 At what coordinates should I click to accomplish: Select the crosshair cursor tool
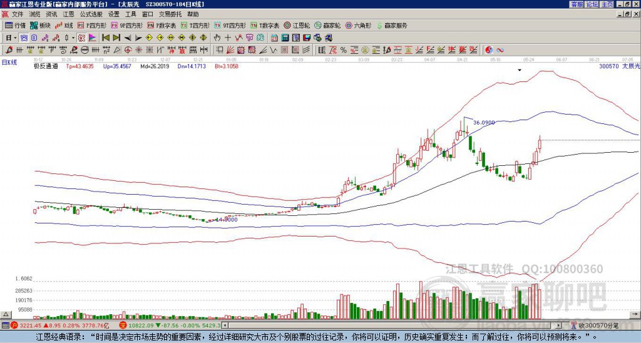click(228, 38)
